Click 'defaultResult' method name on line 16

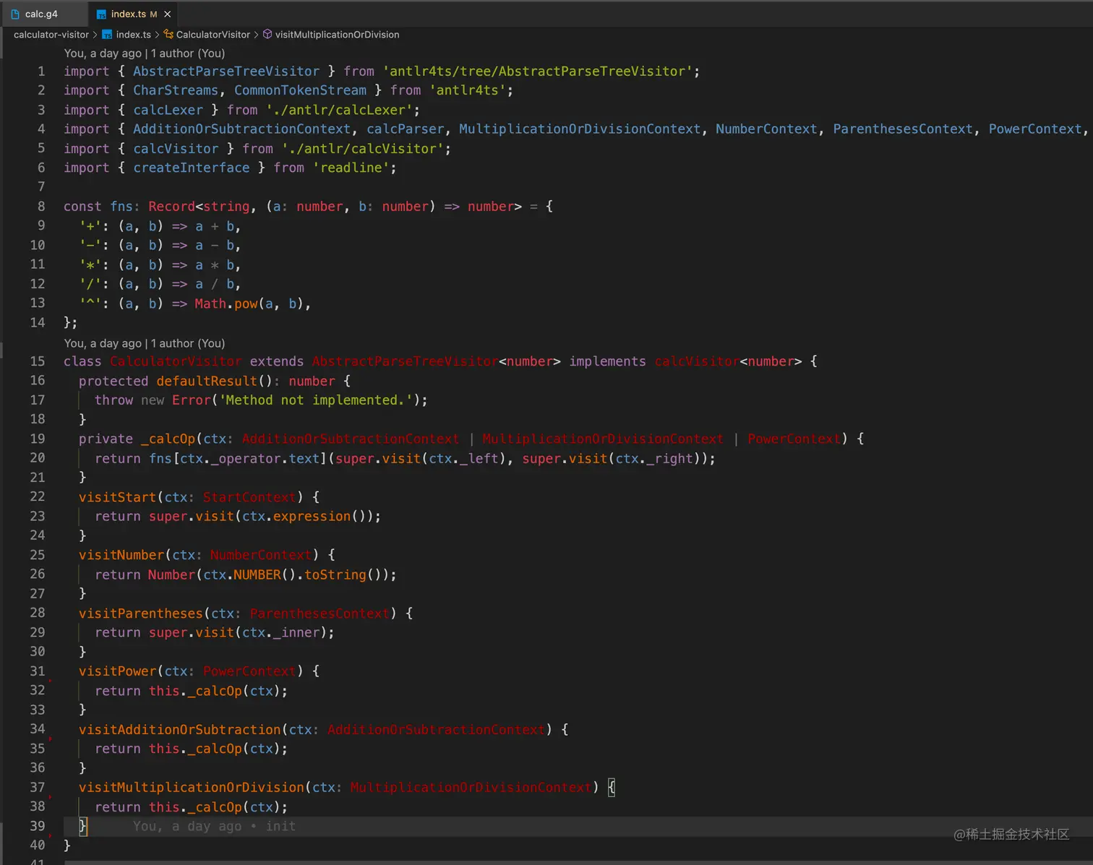click(207, 381)
